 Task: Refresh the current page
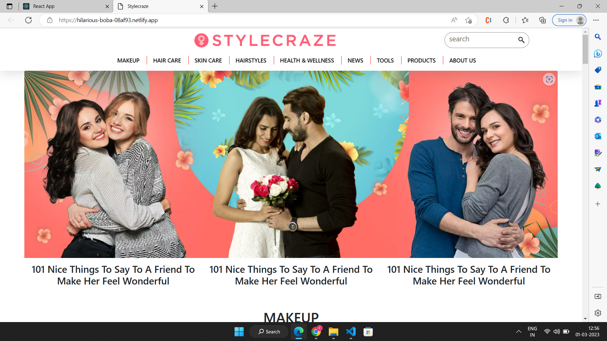[28, 20]
